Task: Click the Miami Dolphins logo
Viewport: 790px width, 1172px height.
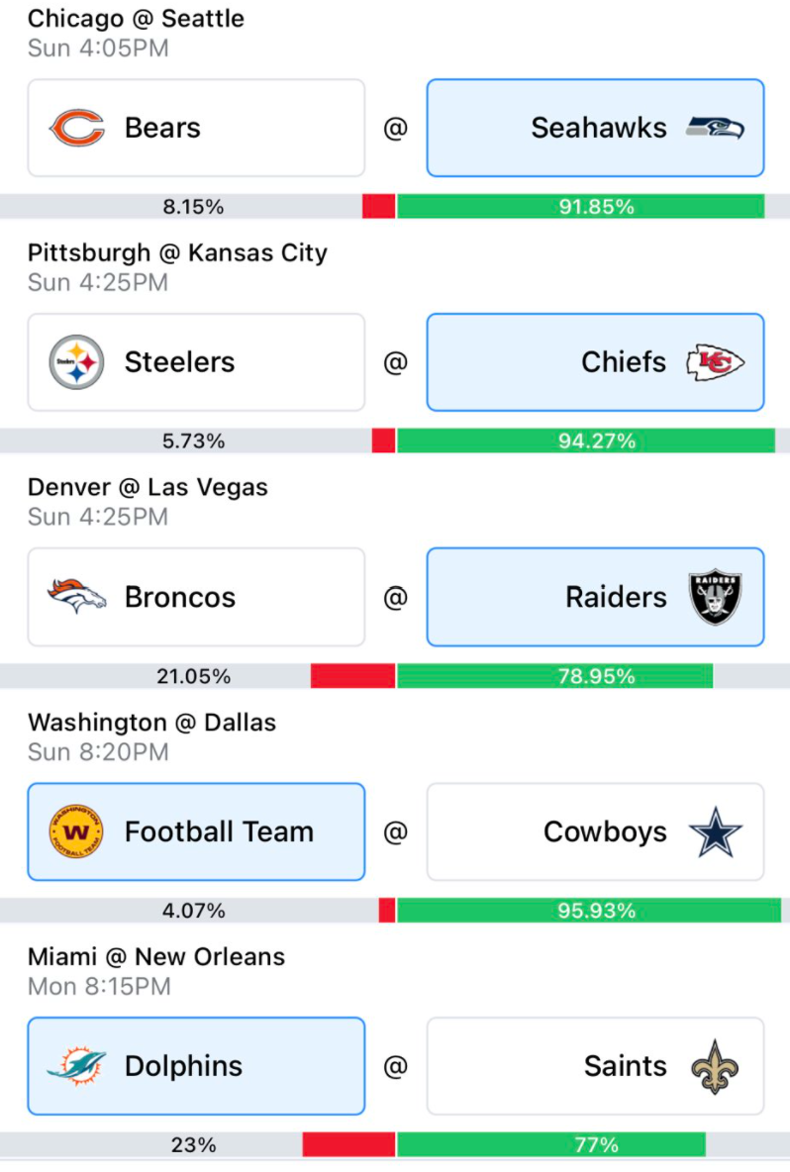Action: [76, 1066]
